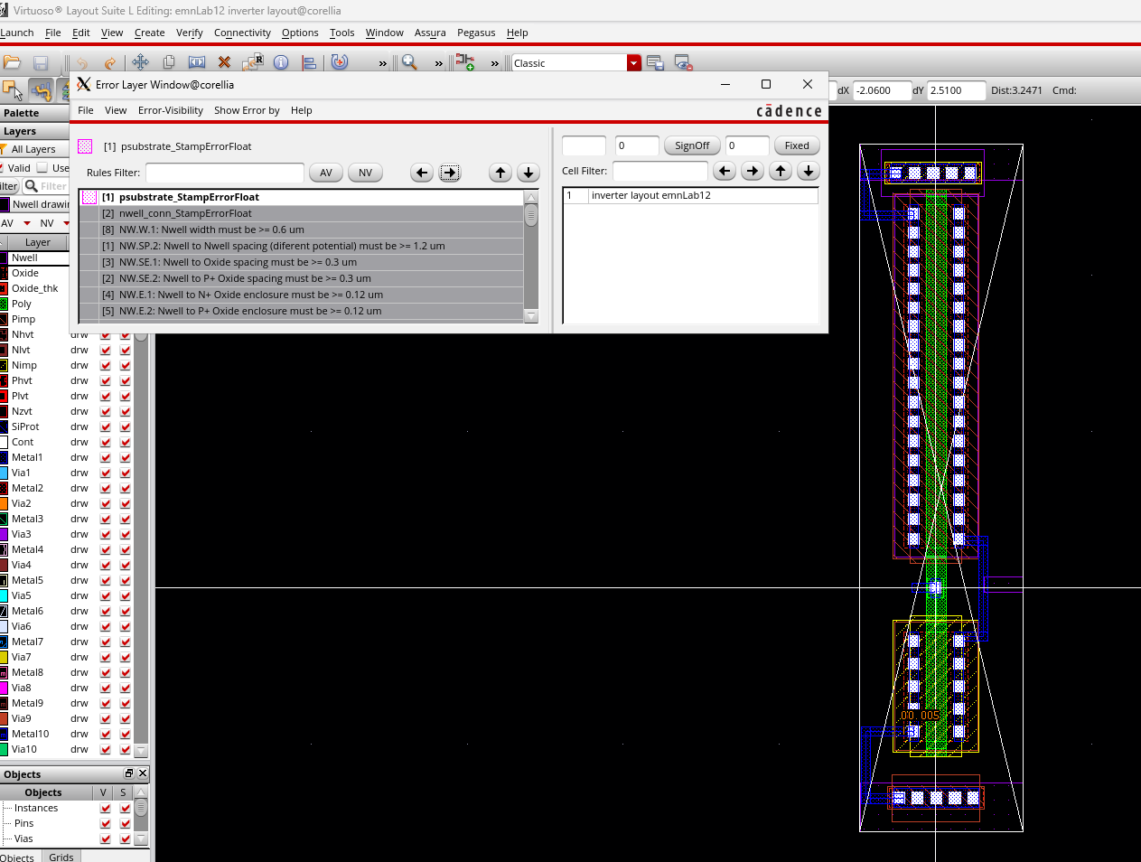The height and width of the screenshot is (862, 1141).
Task: Toggle Pins selectable checkbox
Action: [x=126, y=823]
